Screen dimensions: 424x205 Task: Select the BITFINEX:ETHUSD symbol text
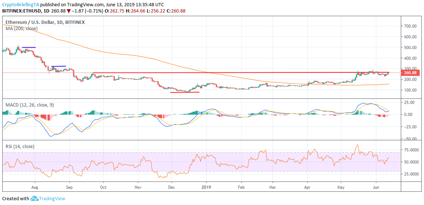pyautogui.click(x=22, y=11)
